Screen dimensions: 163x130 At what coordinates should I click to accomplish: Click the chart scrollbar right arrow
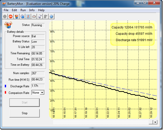[x=155, y=122]
